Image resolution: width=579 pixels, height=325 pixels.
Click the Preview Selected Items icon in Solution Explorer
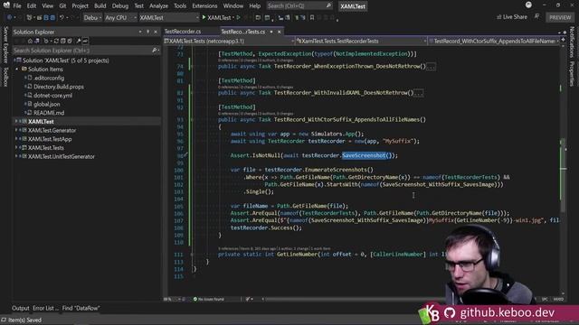[x=85, y=41]
